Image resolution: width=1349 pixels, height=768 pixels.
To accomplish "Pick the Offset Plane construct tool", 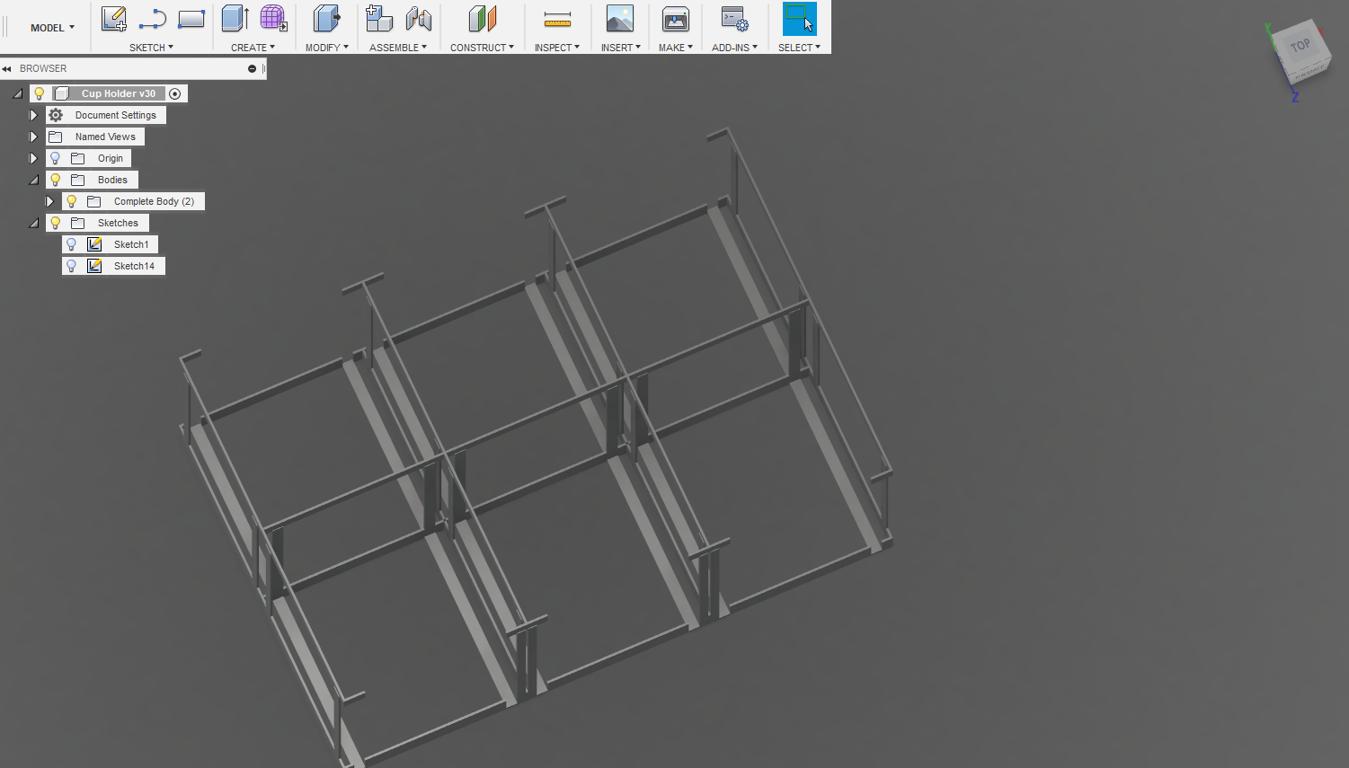I will pos(483,19).
